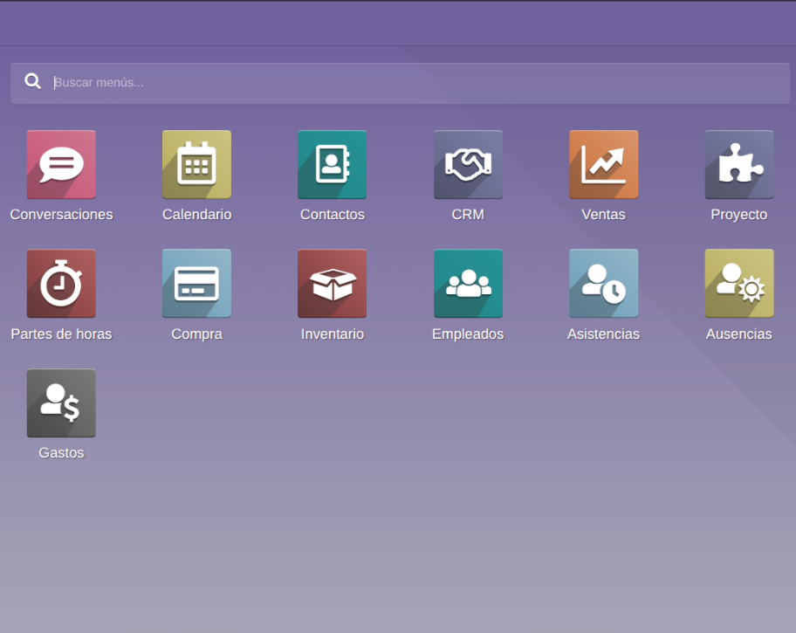Open the Empleados people icon
796x633 pixels.
click(x=468, y=284)
